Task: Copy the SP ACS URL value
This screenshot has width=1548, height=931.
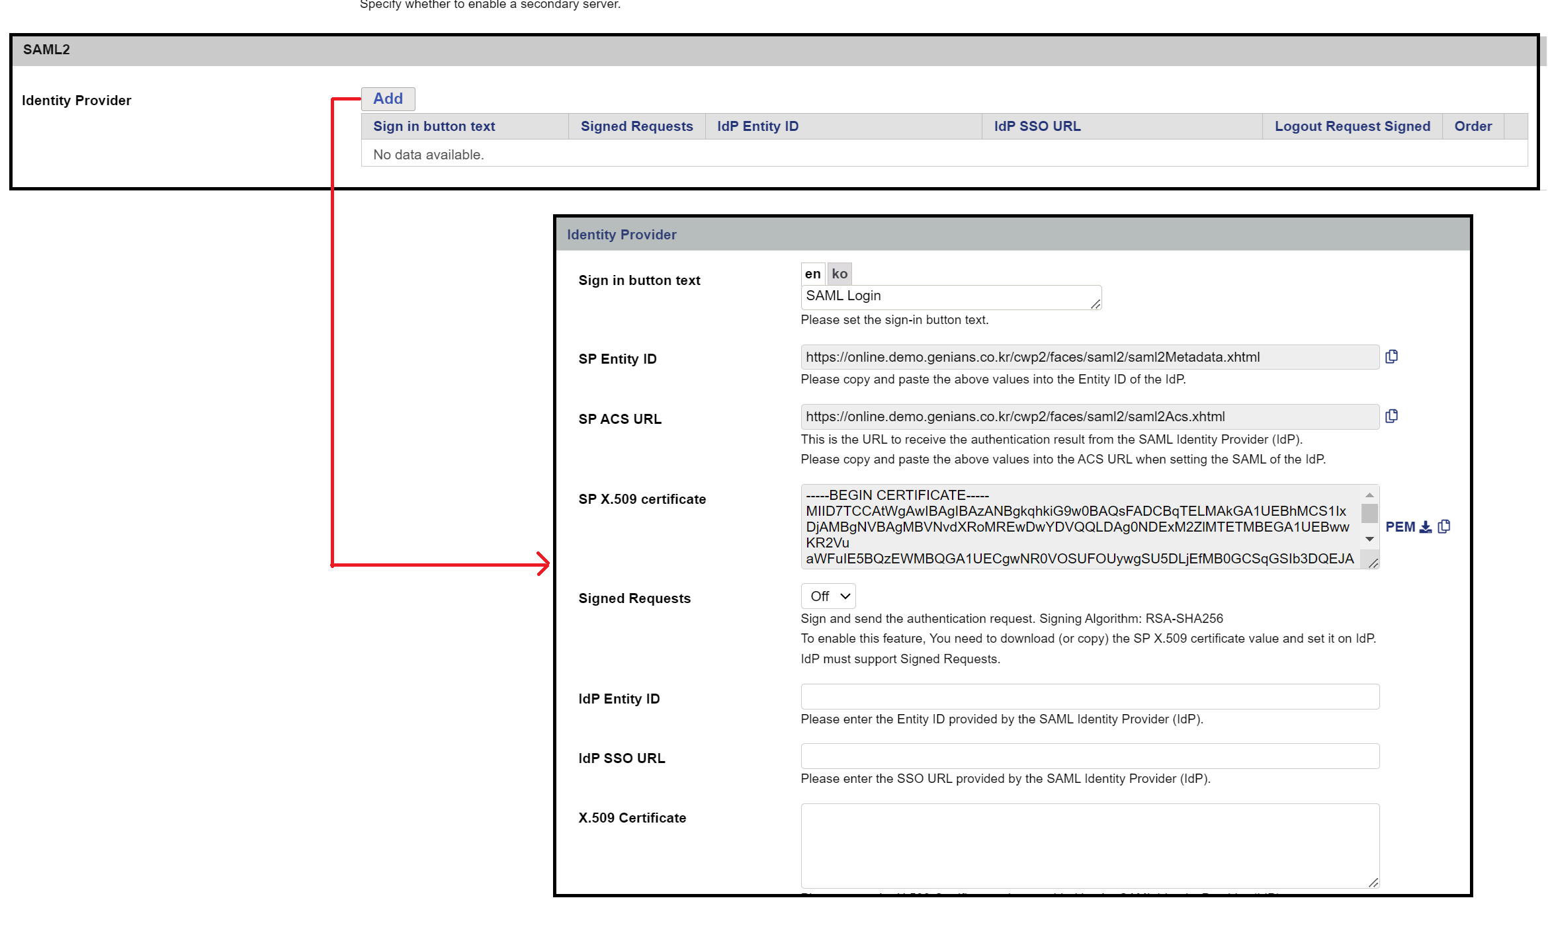Action: coord(1391,416)
